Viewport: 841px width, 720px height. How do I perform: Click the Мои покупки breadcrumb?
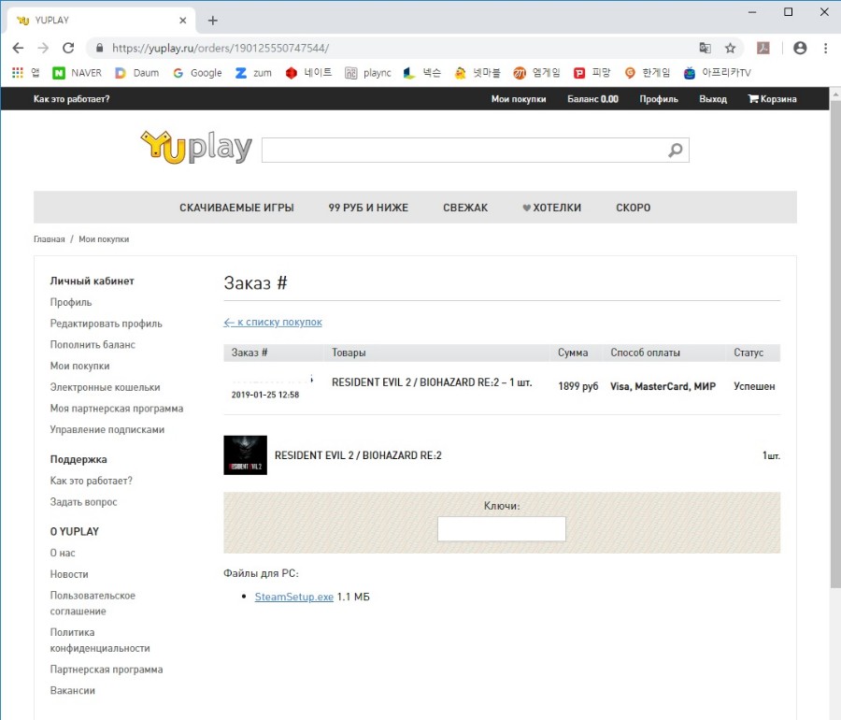pos(104,239)
